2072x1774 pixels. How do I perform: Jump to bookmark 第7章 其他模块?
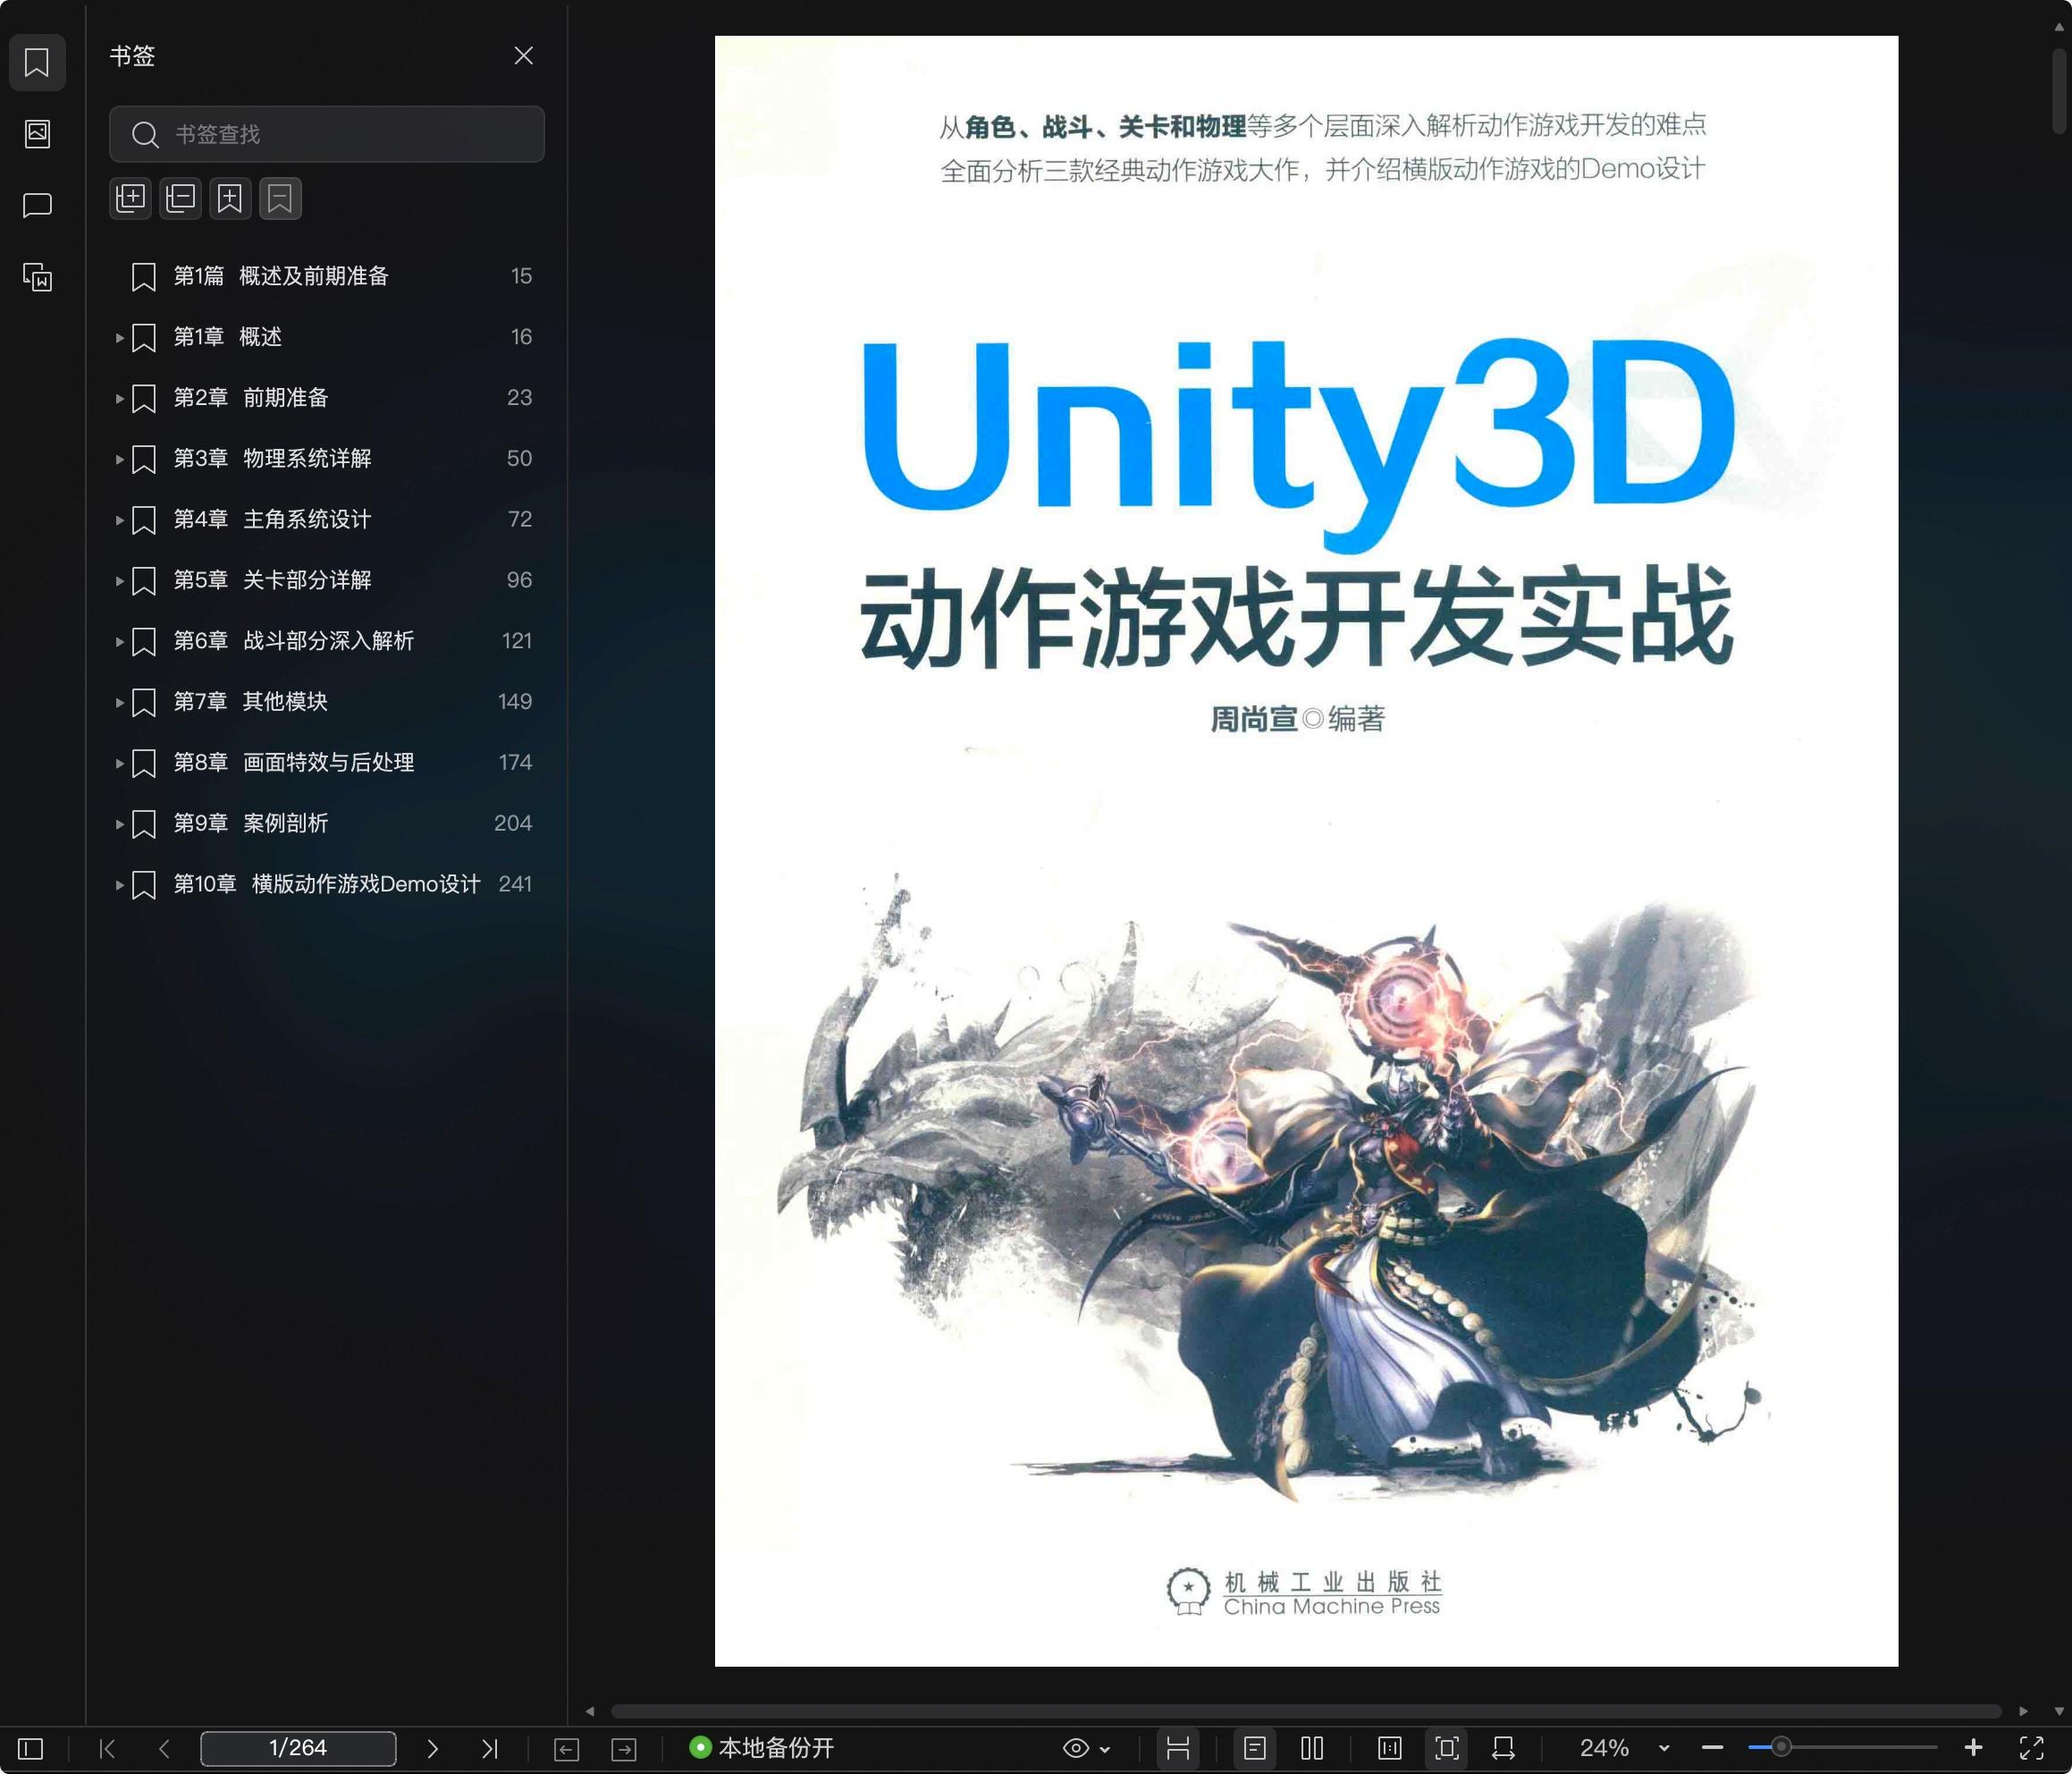251,701
